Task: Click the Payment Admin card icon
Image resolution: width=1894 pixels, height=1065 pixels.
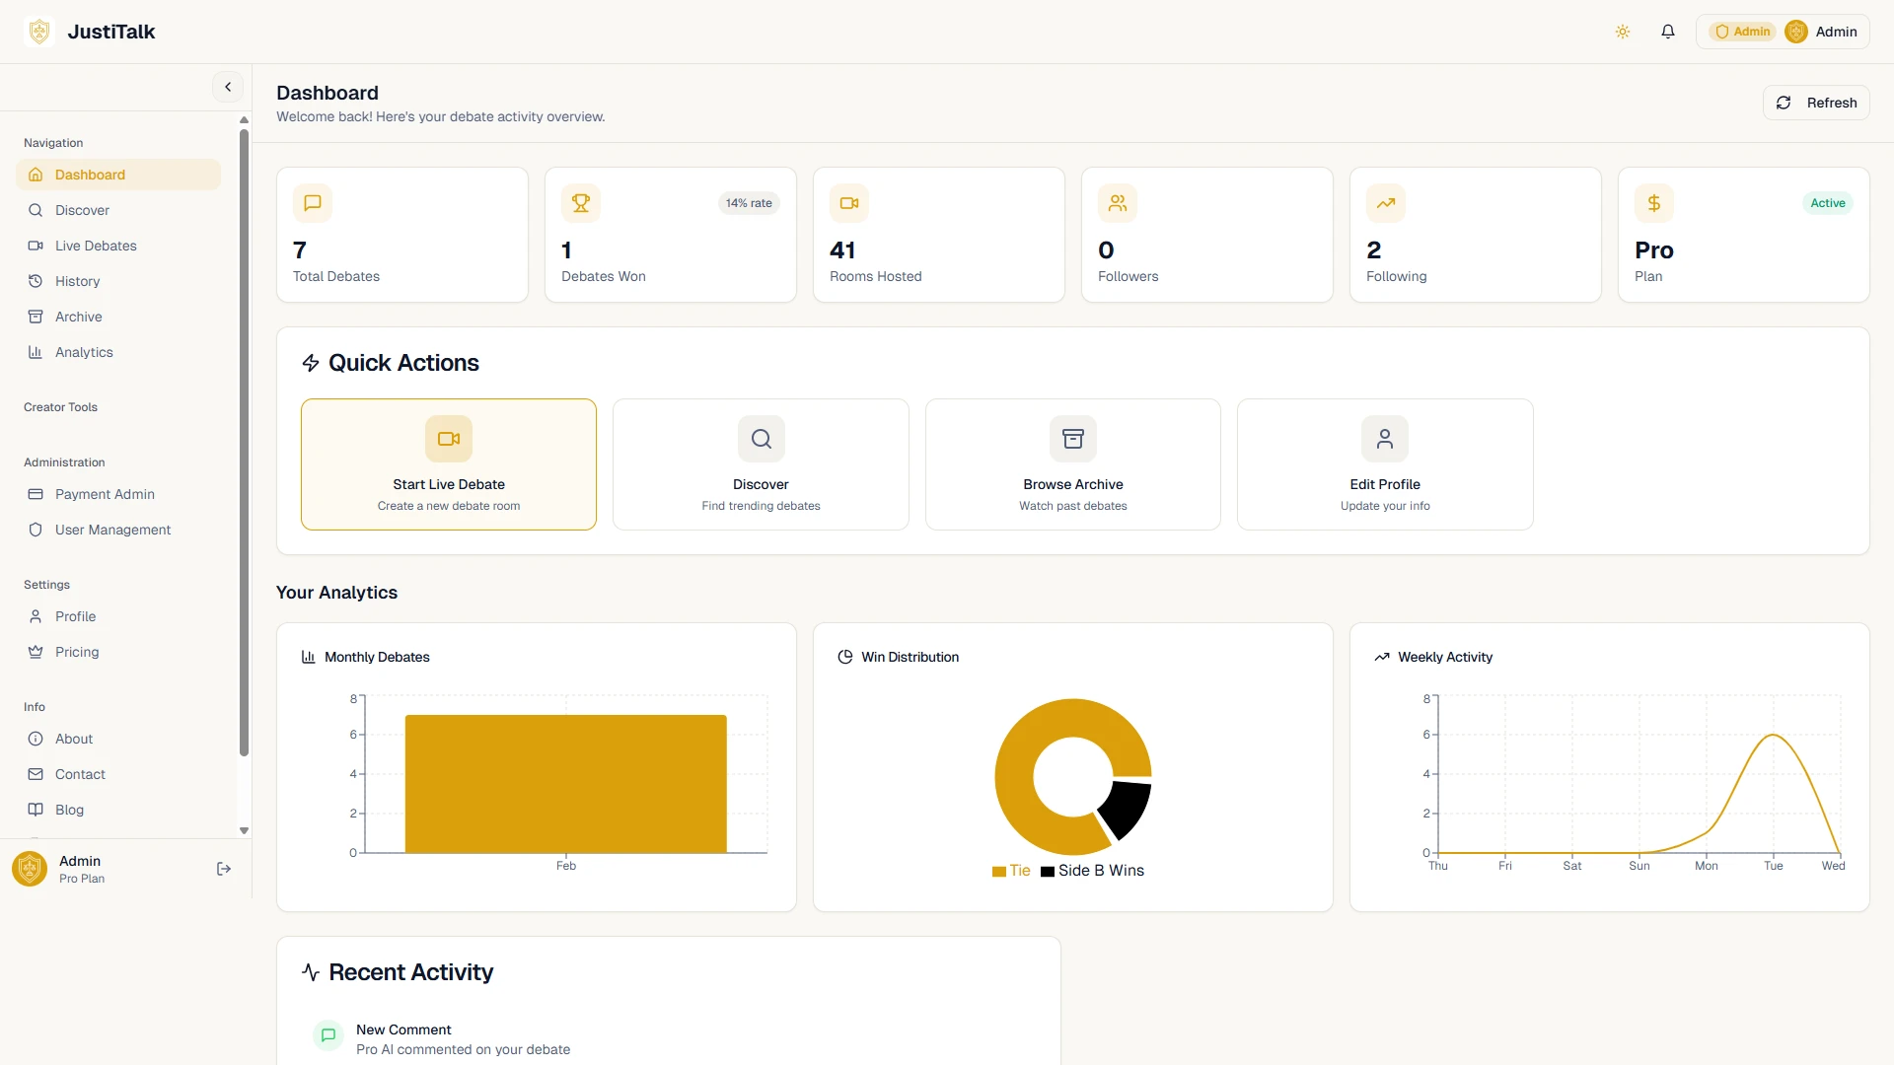Action: [36, 494]
